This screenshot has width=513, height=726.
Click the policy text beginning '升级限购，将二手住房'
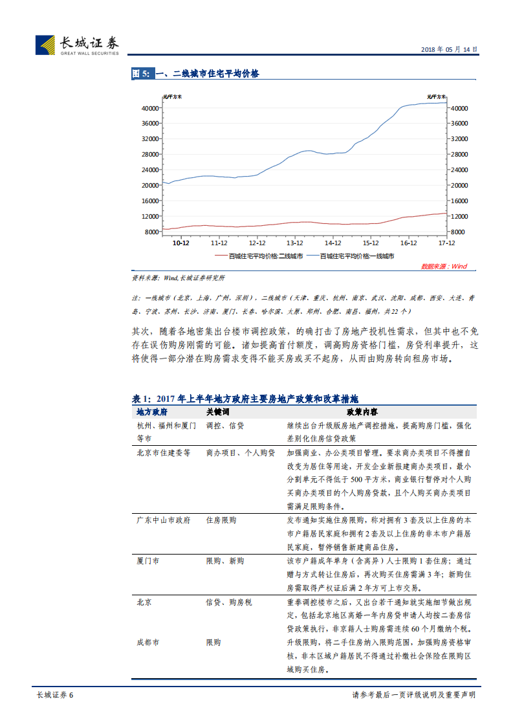pyautogui.click(x=379, y=656)
